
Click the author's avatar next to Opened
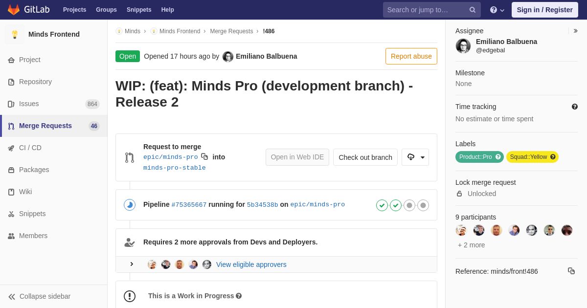pos(228,56)
